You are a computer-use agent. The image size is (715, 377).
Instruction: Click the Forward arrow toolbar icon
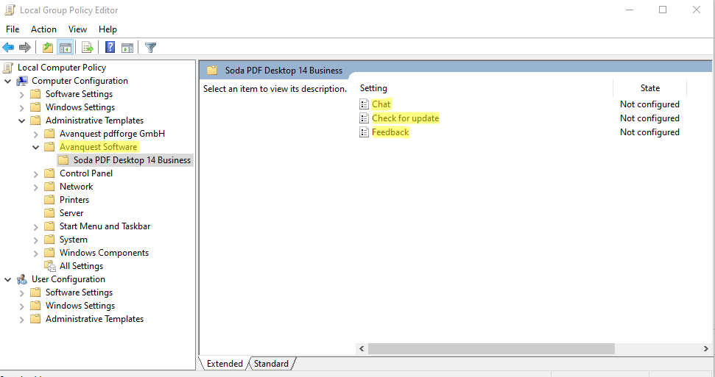[25, 47]
